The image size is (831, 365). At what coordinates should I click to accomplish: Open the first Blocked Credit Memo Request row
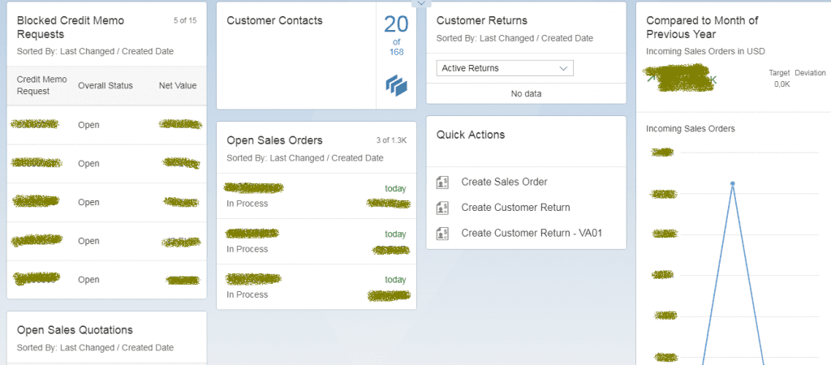[x=106, y=125]
